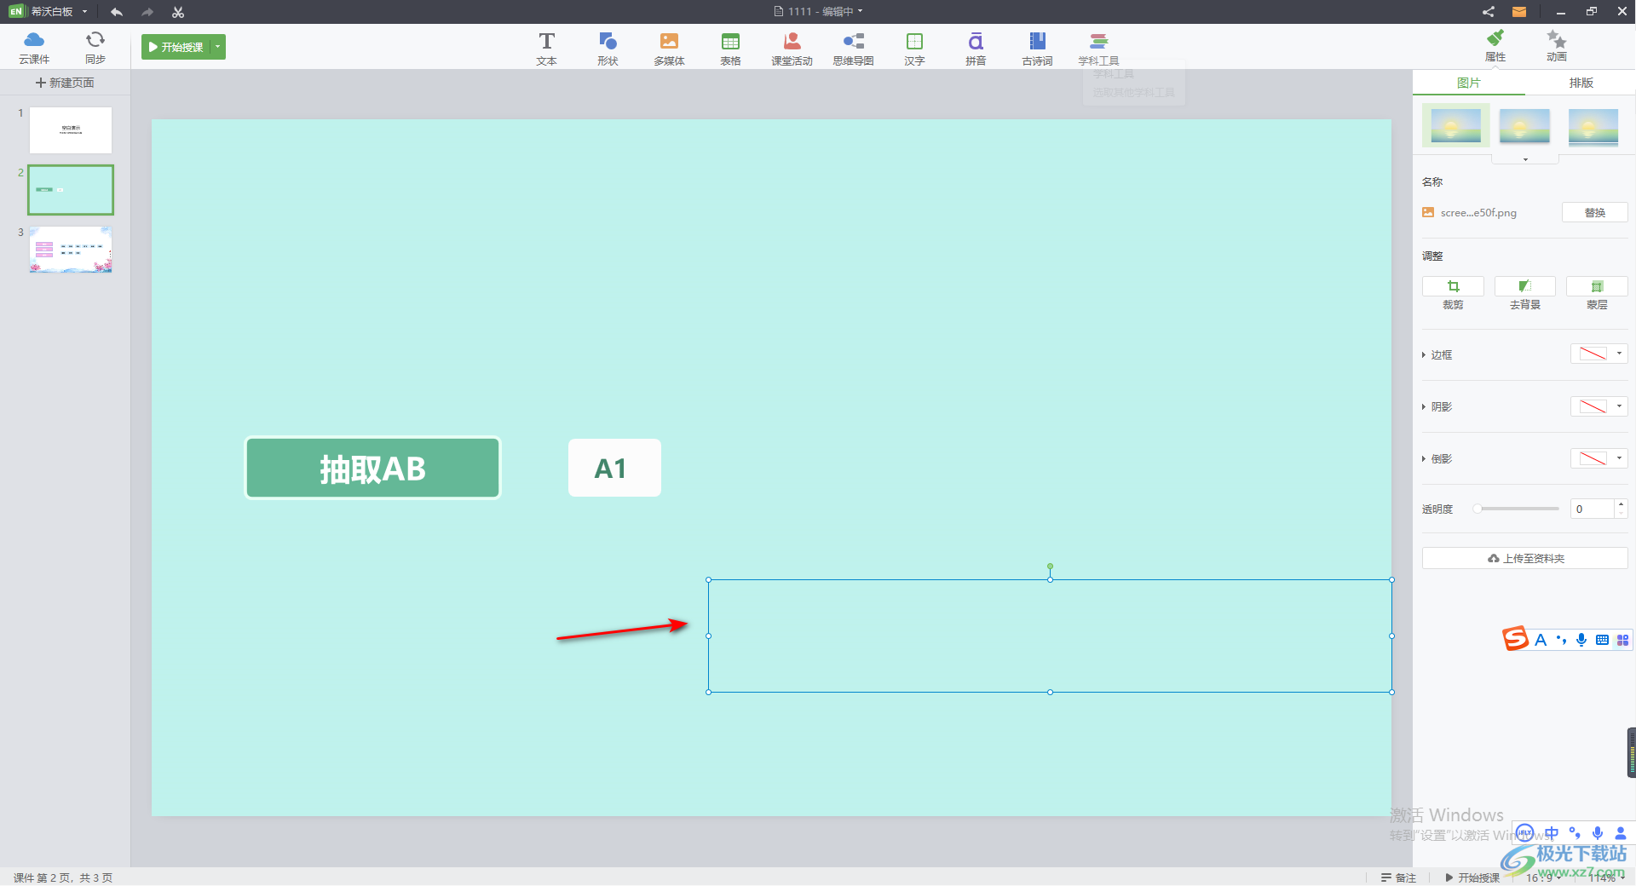Open the 拼音 pinyin tool

pos(976,49)
